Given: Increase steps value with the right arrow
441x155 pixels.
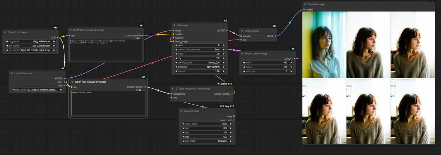Looking at the screenshot, I should click(223, 54).
